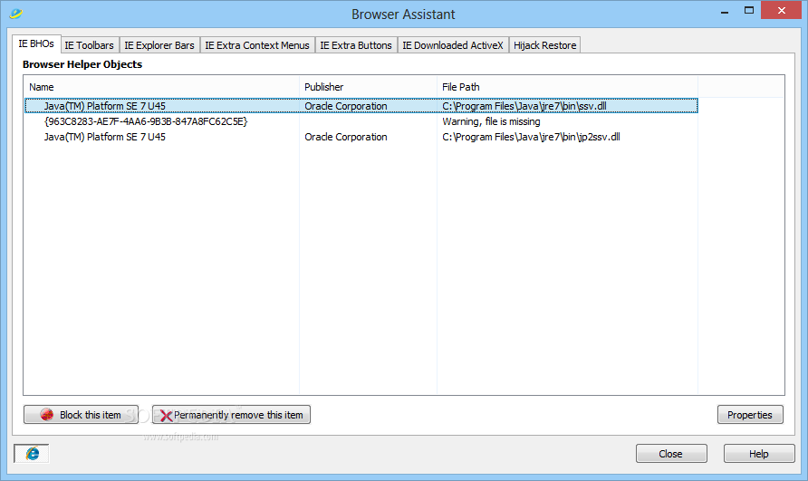The image size is (808, 481).
Task: Switch to IE Extra Context Menus tab
Action: (257, 45)
